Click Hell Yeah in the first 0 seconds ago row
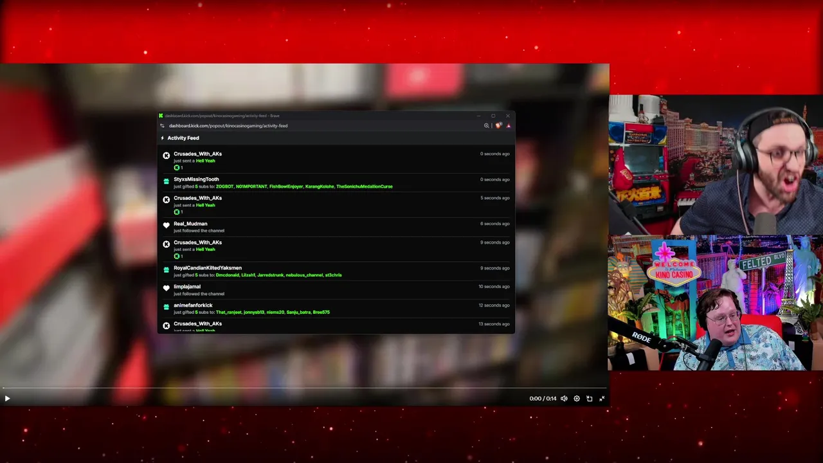 click(205, 161)
